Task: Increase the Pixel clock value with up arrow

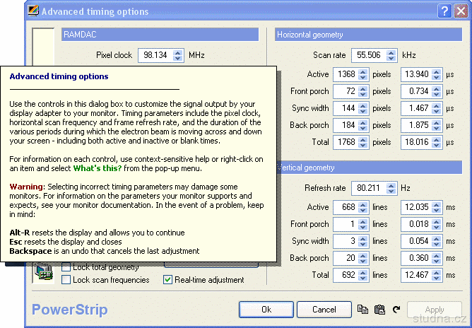Action: [177, 52]
